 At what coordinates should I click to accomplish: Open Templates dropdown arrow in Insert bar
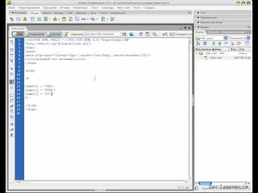[x=107, y=19]
